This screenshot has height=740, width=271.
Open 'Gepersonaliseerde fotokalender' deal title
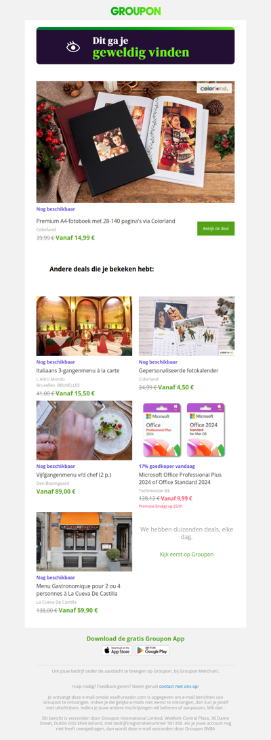(x=178, y=370)
